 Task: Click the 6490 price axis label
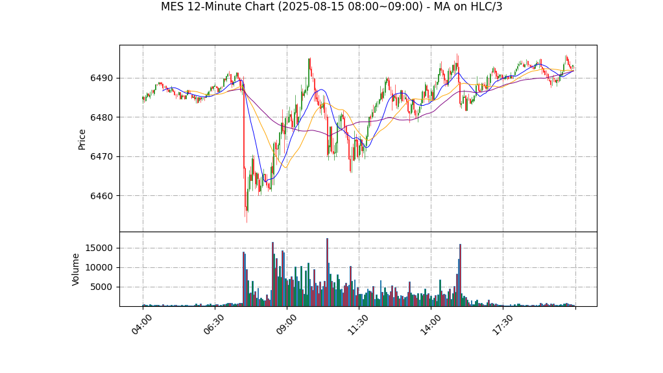[101, 78]
